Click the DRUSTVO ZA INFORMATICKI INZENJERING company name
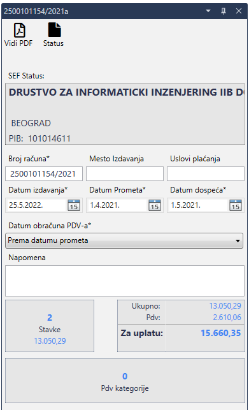Image resolution: width=249 pixels, height=410 pixels. coord(127,92)
